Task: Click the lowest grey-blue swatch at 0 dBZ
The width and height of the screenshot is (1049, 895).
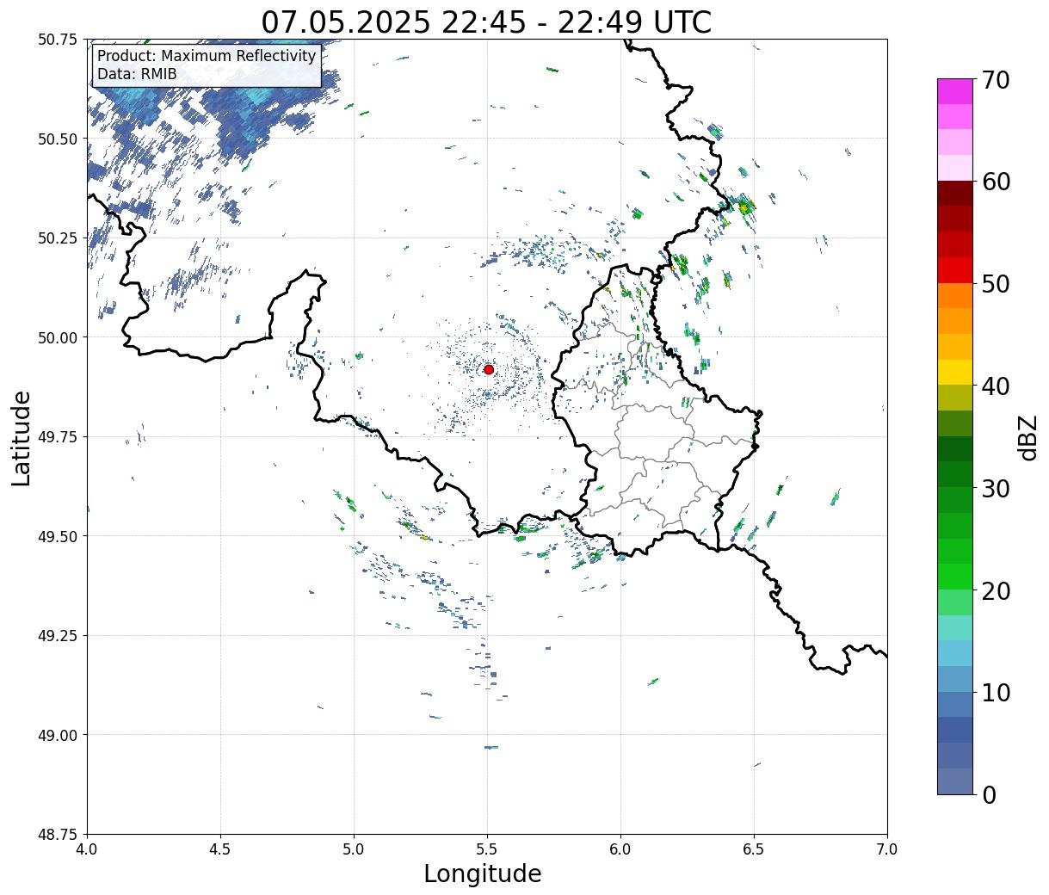Action: (x=955, y=781)
